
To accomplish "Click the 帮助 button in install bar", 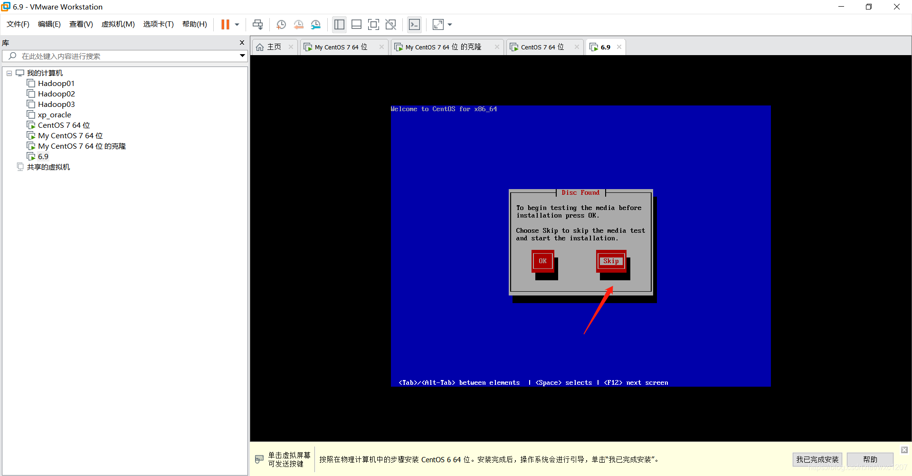I will point(870,459).
